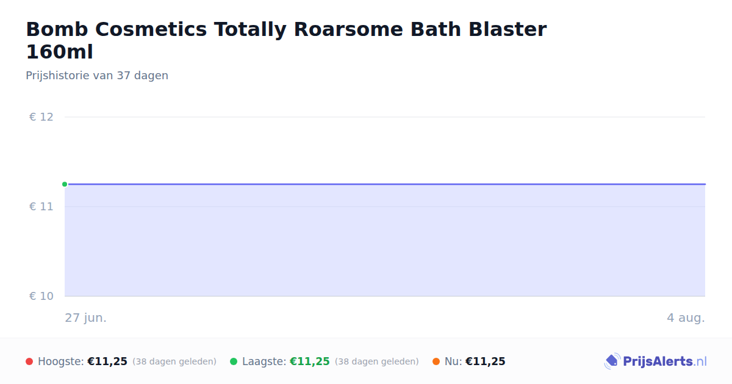Click the green dot beside Laagste
This screenshot has height=384, width=732.
(234, 361)
